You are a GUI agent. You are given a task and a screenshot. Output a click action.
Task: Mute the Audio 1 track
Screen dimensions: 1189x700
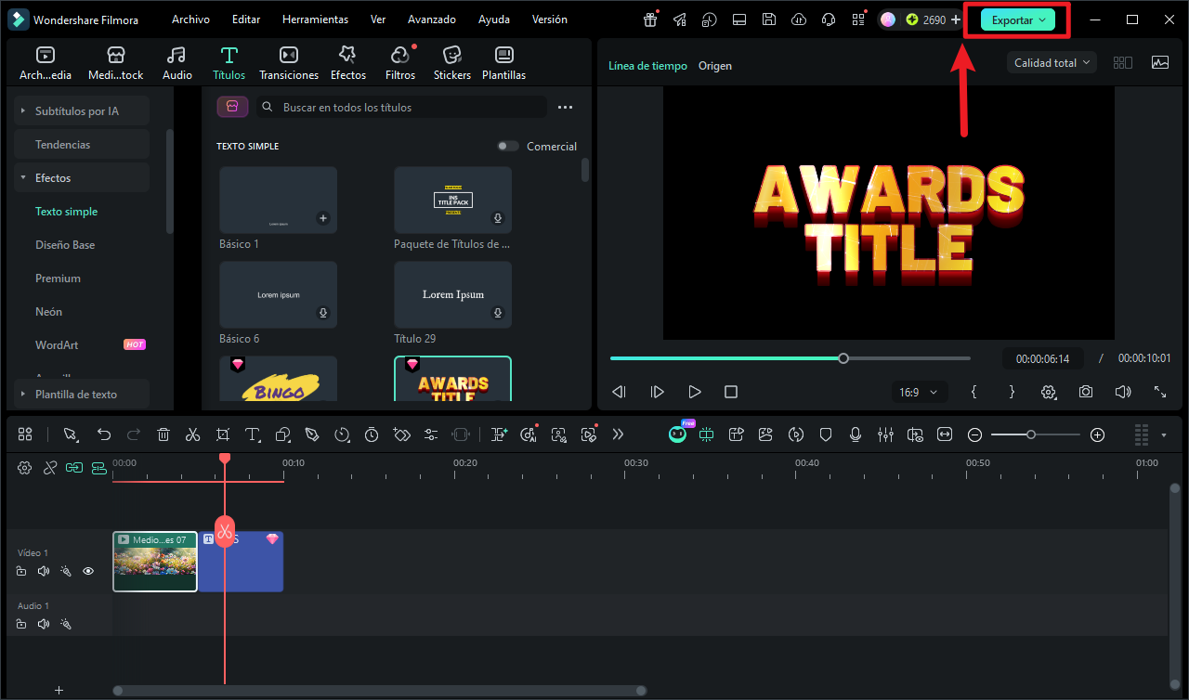click(43, 624)
